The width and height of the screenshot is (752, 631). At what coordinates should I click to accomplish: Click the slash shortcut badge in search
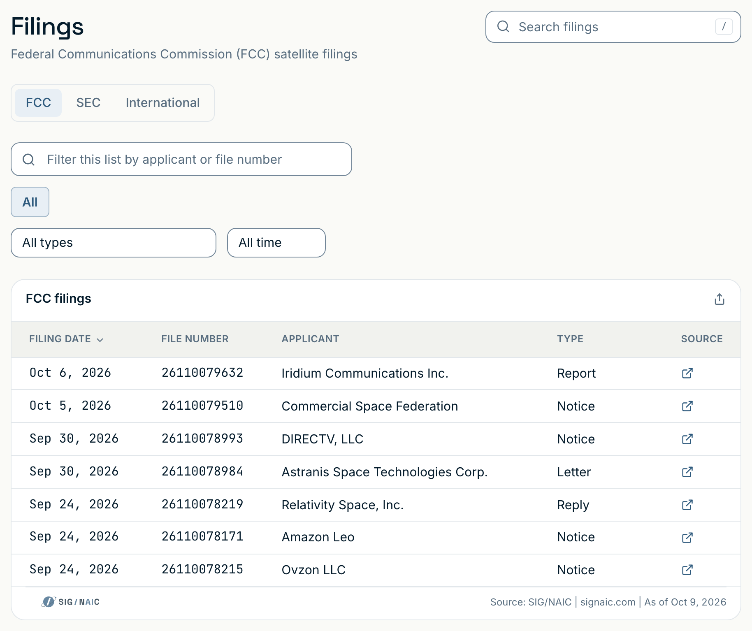coord(724,27)
